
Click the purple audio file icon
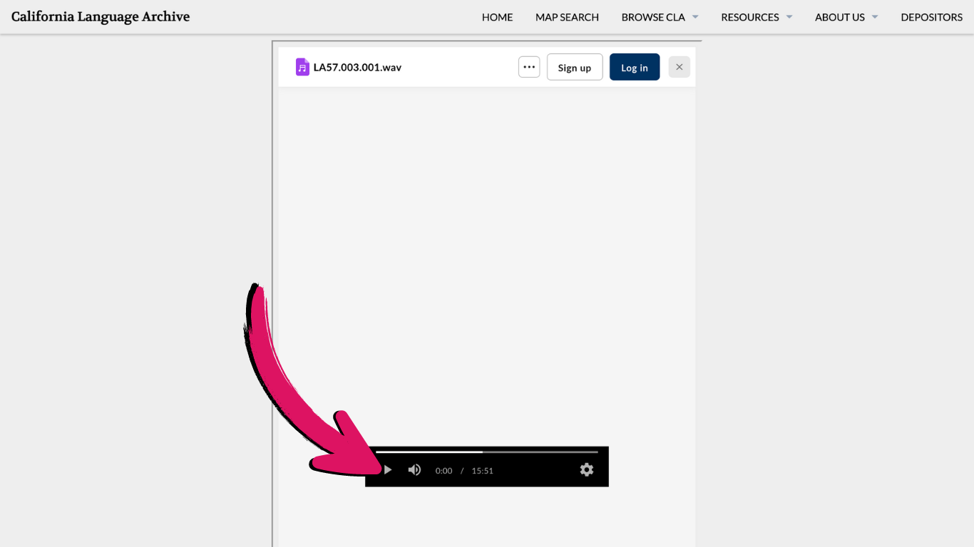(302, 67)
